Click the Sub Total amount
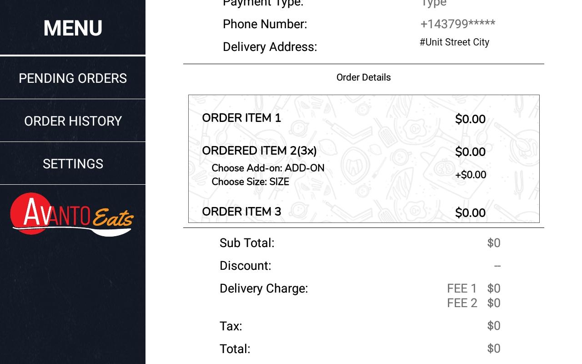 click(493, 243)
